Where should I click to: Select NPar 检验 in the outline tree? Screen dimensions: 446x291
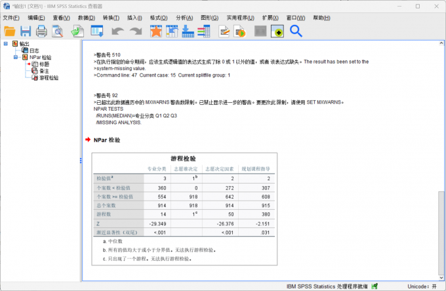pyautogui.click(x=41, y=58)
